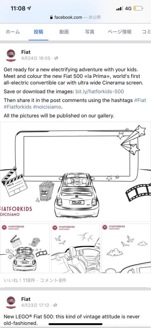Open the Fiat page name on first post
The height and width of the screenshot is (328, 151).
(x=26, y=52)
